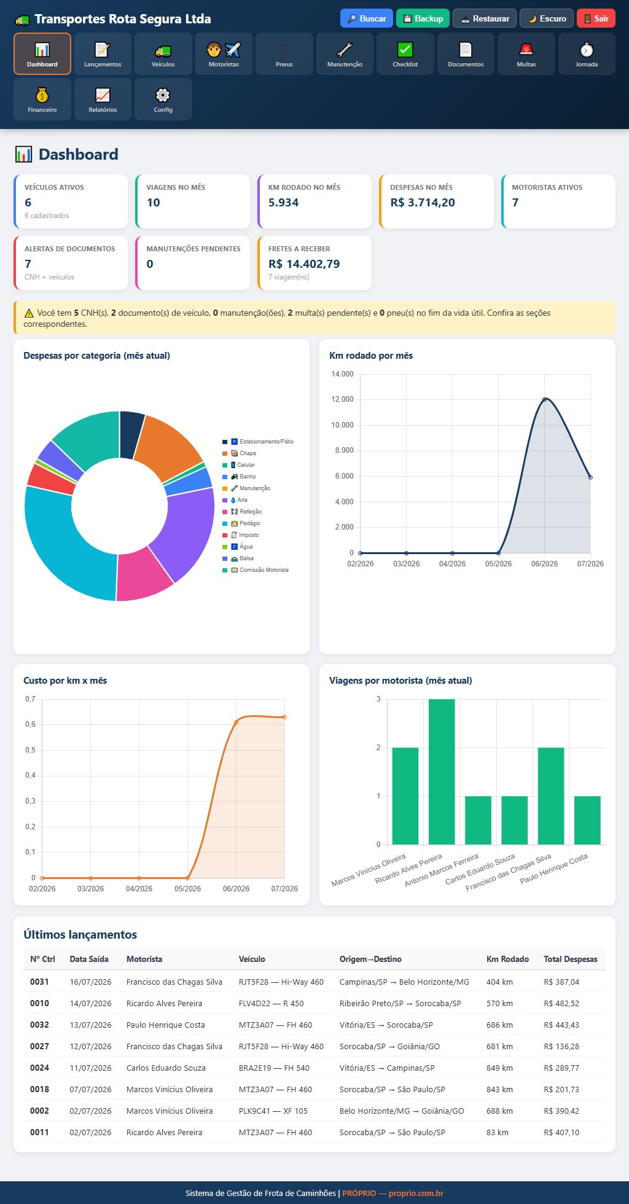Viewport: 629px width, 1204px height.
Task: Select entry number 0031
Action: click(39, 982)
